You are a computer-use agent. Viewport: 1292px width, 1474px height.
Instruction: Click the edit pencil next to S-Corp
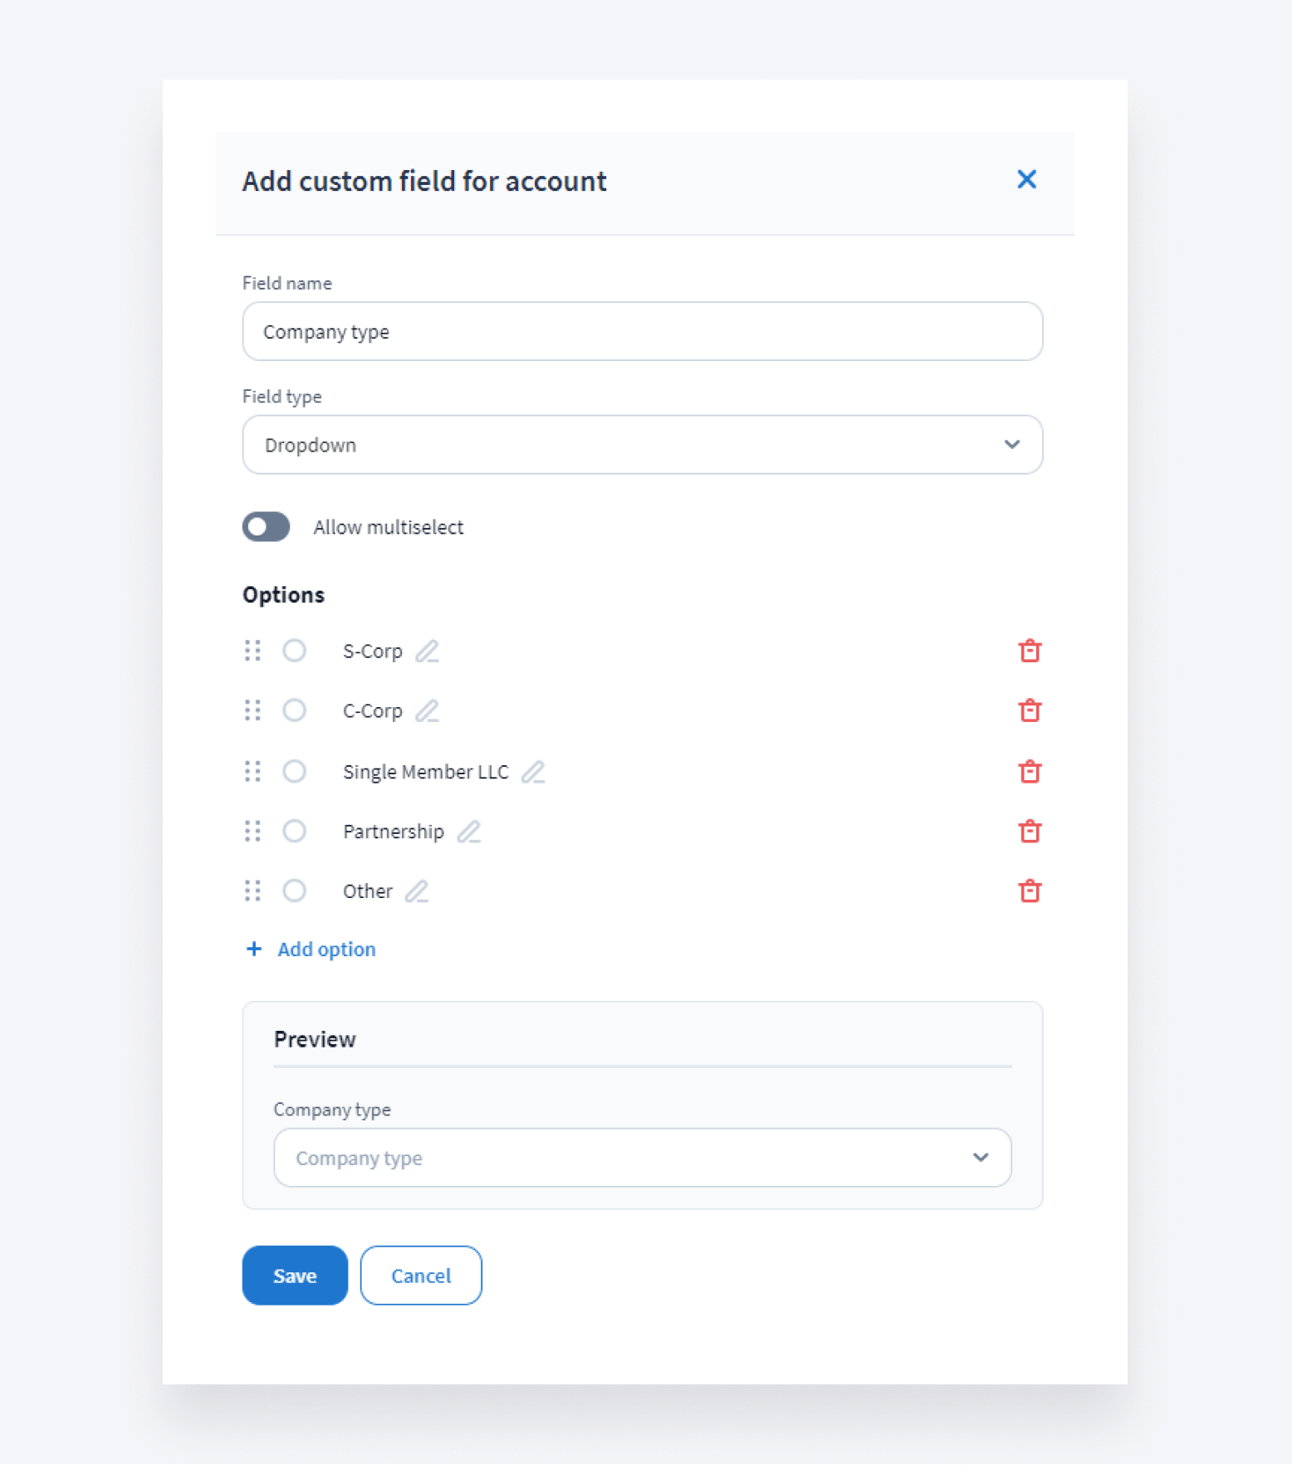427,652
